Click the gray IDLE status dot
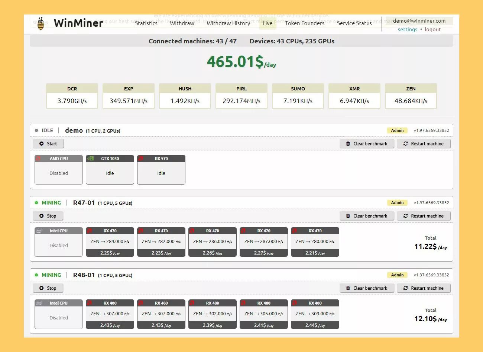 [36, 130]
